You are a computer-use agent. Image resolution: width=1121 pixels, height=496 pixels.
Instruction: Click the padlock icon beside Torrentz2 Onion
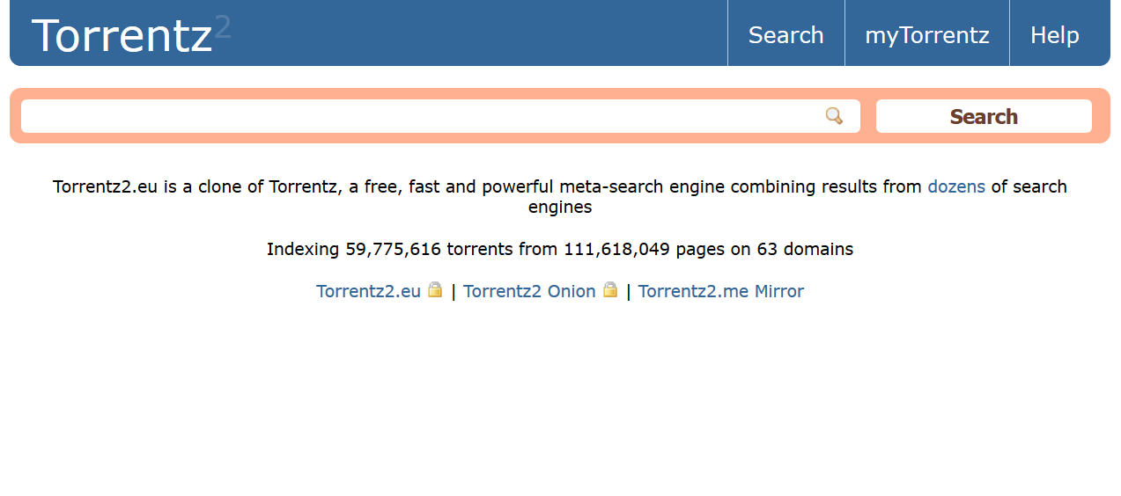[610, 290]
